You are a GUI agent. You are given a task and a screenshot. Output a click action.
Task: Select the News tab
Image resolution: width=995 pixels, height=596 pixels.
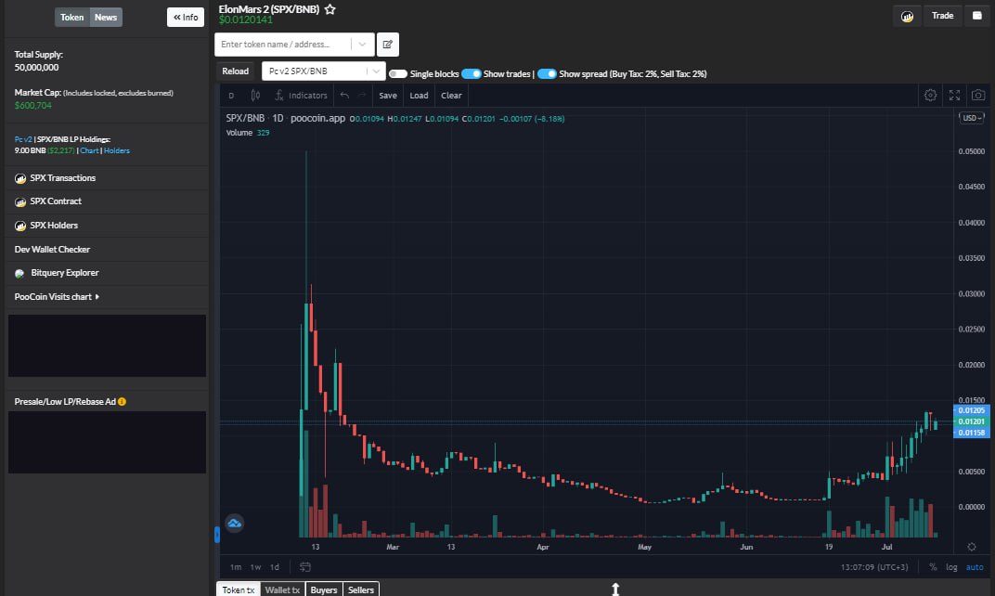(106, 17)
